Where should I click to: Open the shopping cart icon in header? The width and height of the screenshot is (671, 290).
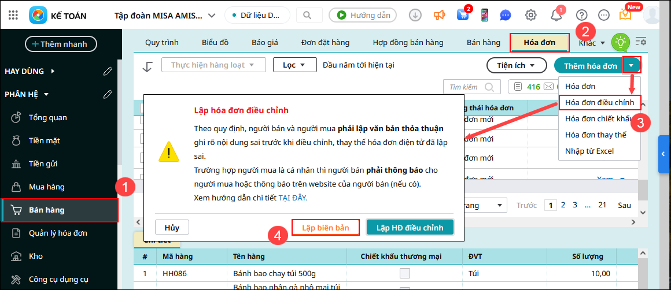point(462,16)
